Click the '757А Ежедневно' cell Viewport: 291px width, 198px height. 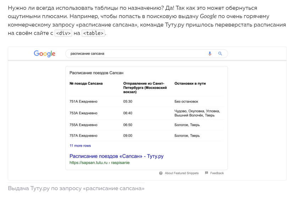[83, 136]
